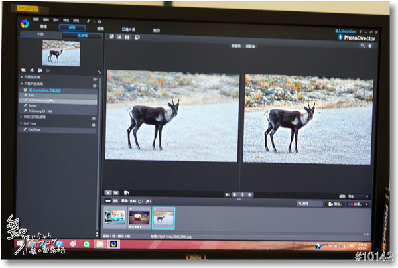Screen dimensions: 398x268
Task: Open the brush edit-filter dropdown in filmstrip
Action: tap(149, 201)
